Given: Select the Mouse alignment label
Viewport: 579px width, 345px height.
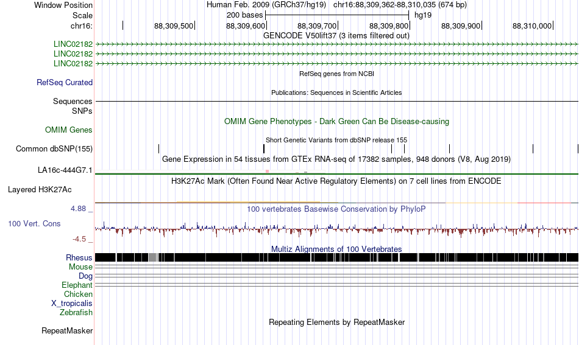Looking at the screenshot, I should pyautogui.click(x=80, y=267).
